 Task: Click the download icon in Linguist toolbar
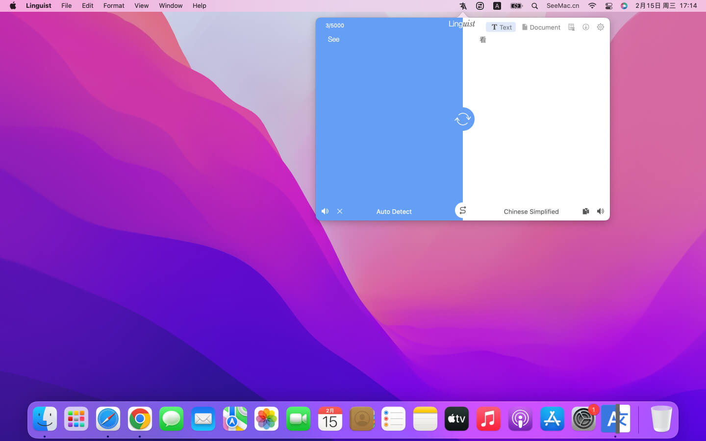tap(585, 27)
